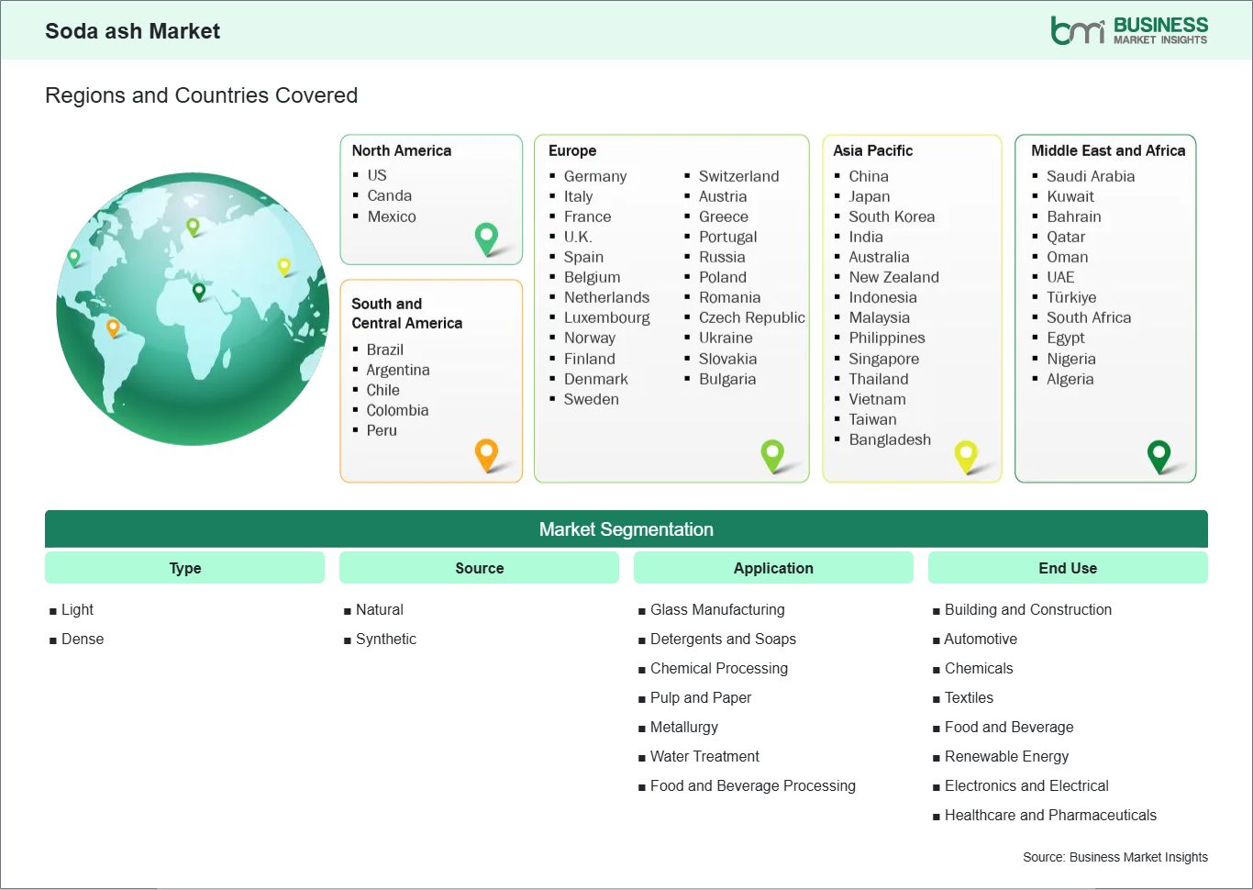Click Metallurgy application
The image size is (1253, 890).
pos(684,727)
